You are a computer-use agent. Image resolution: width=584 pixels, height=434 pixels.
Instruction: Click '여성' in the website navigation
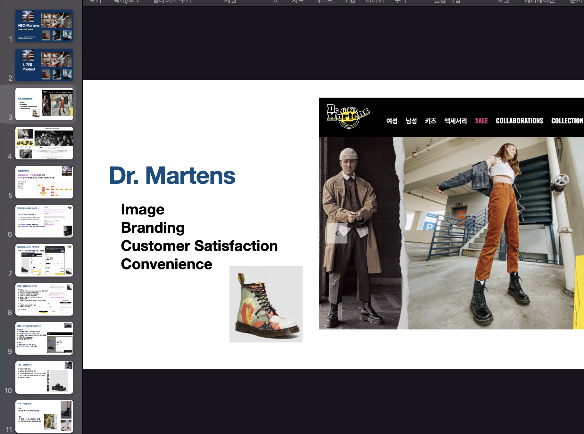(392, 121)
